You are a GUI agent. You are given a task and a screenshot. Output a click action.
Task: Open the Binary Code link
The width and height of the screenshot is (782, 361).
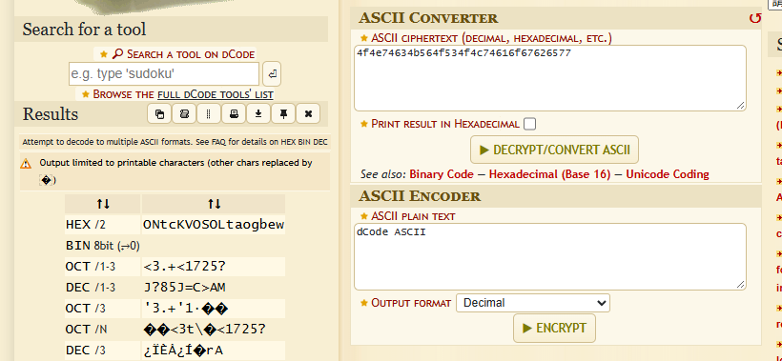(x=442, y=174)
